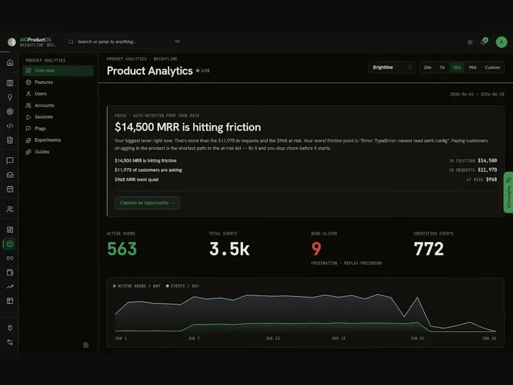The width and height of the screenshot is (513, 385).
Task: Click Capture as opportunity button
Action: click(147, 203)
